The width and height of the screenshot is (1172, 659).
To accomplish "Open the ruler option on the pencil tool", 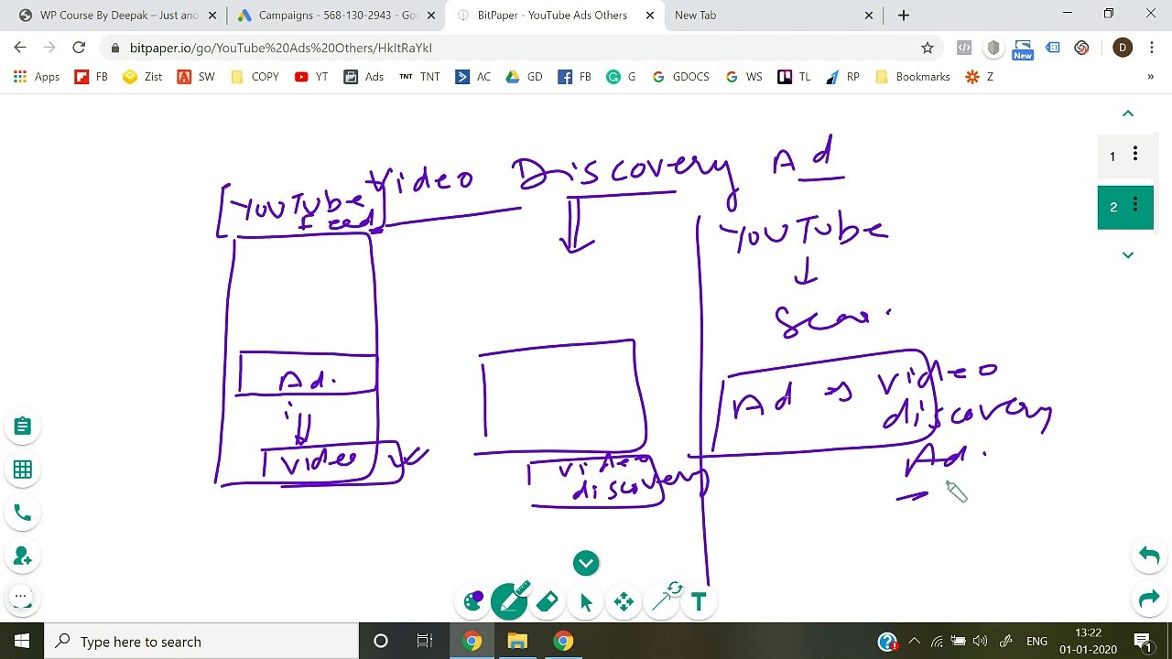I will (523, 586).
